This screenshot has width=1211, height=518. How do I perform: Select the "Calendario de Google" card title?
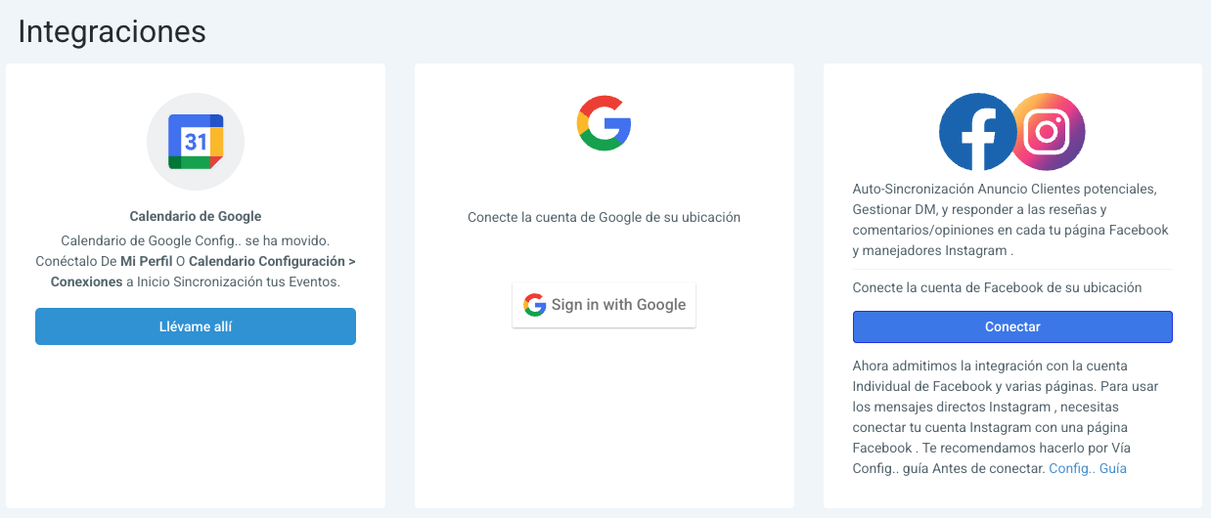coord(196,216)
